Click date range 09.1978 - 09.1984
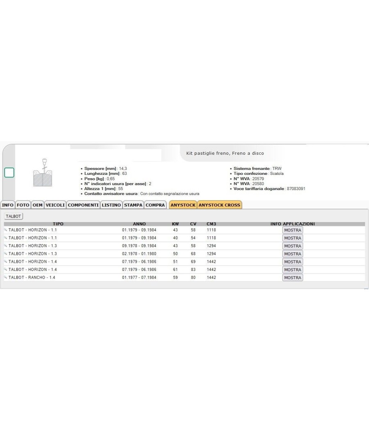 139,246
